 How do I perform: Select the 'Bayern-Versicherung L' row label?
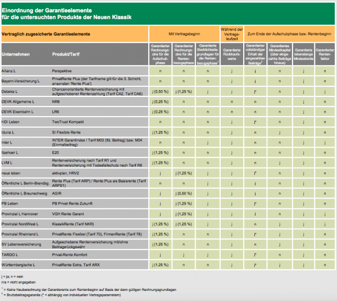[x=21, y=81]
